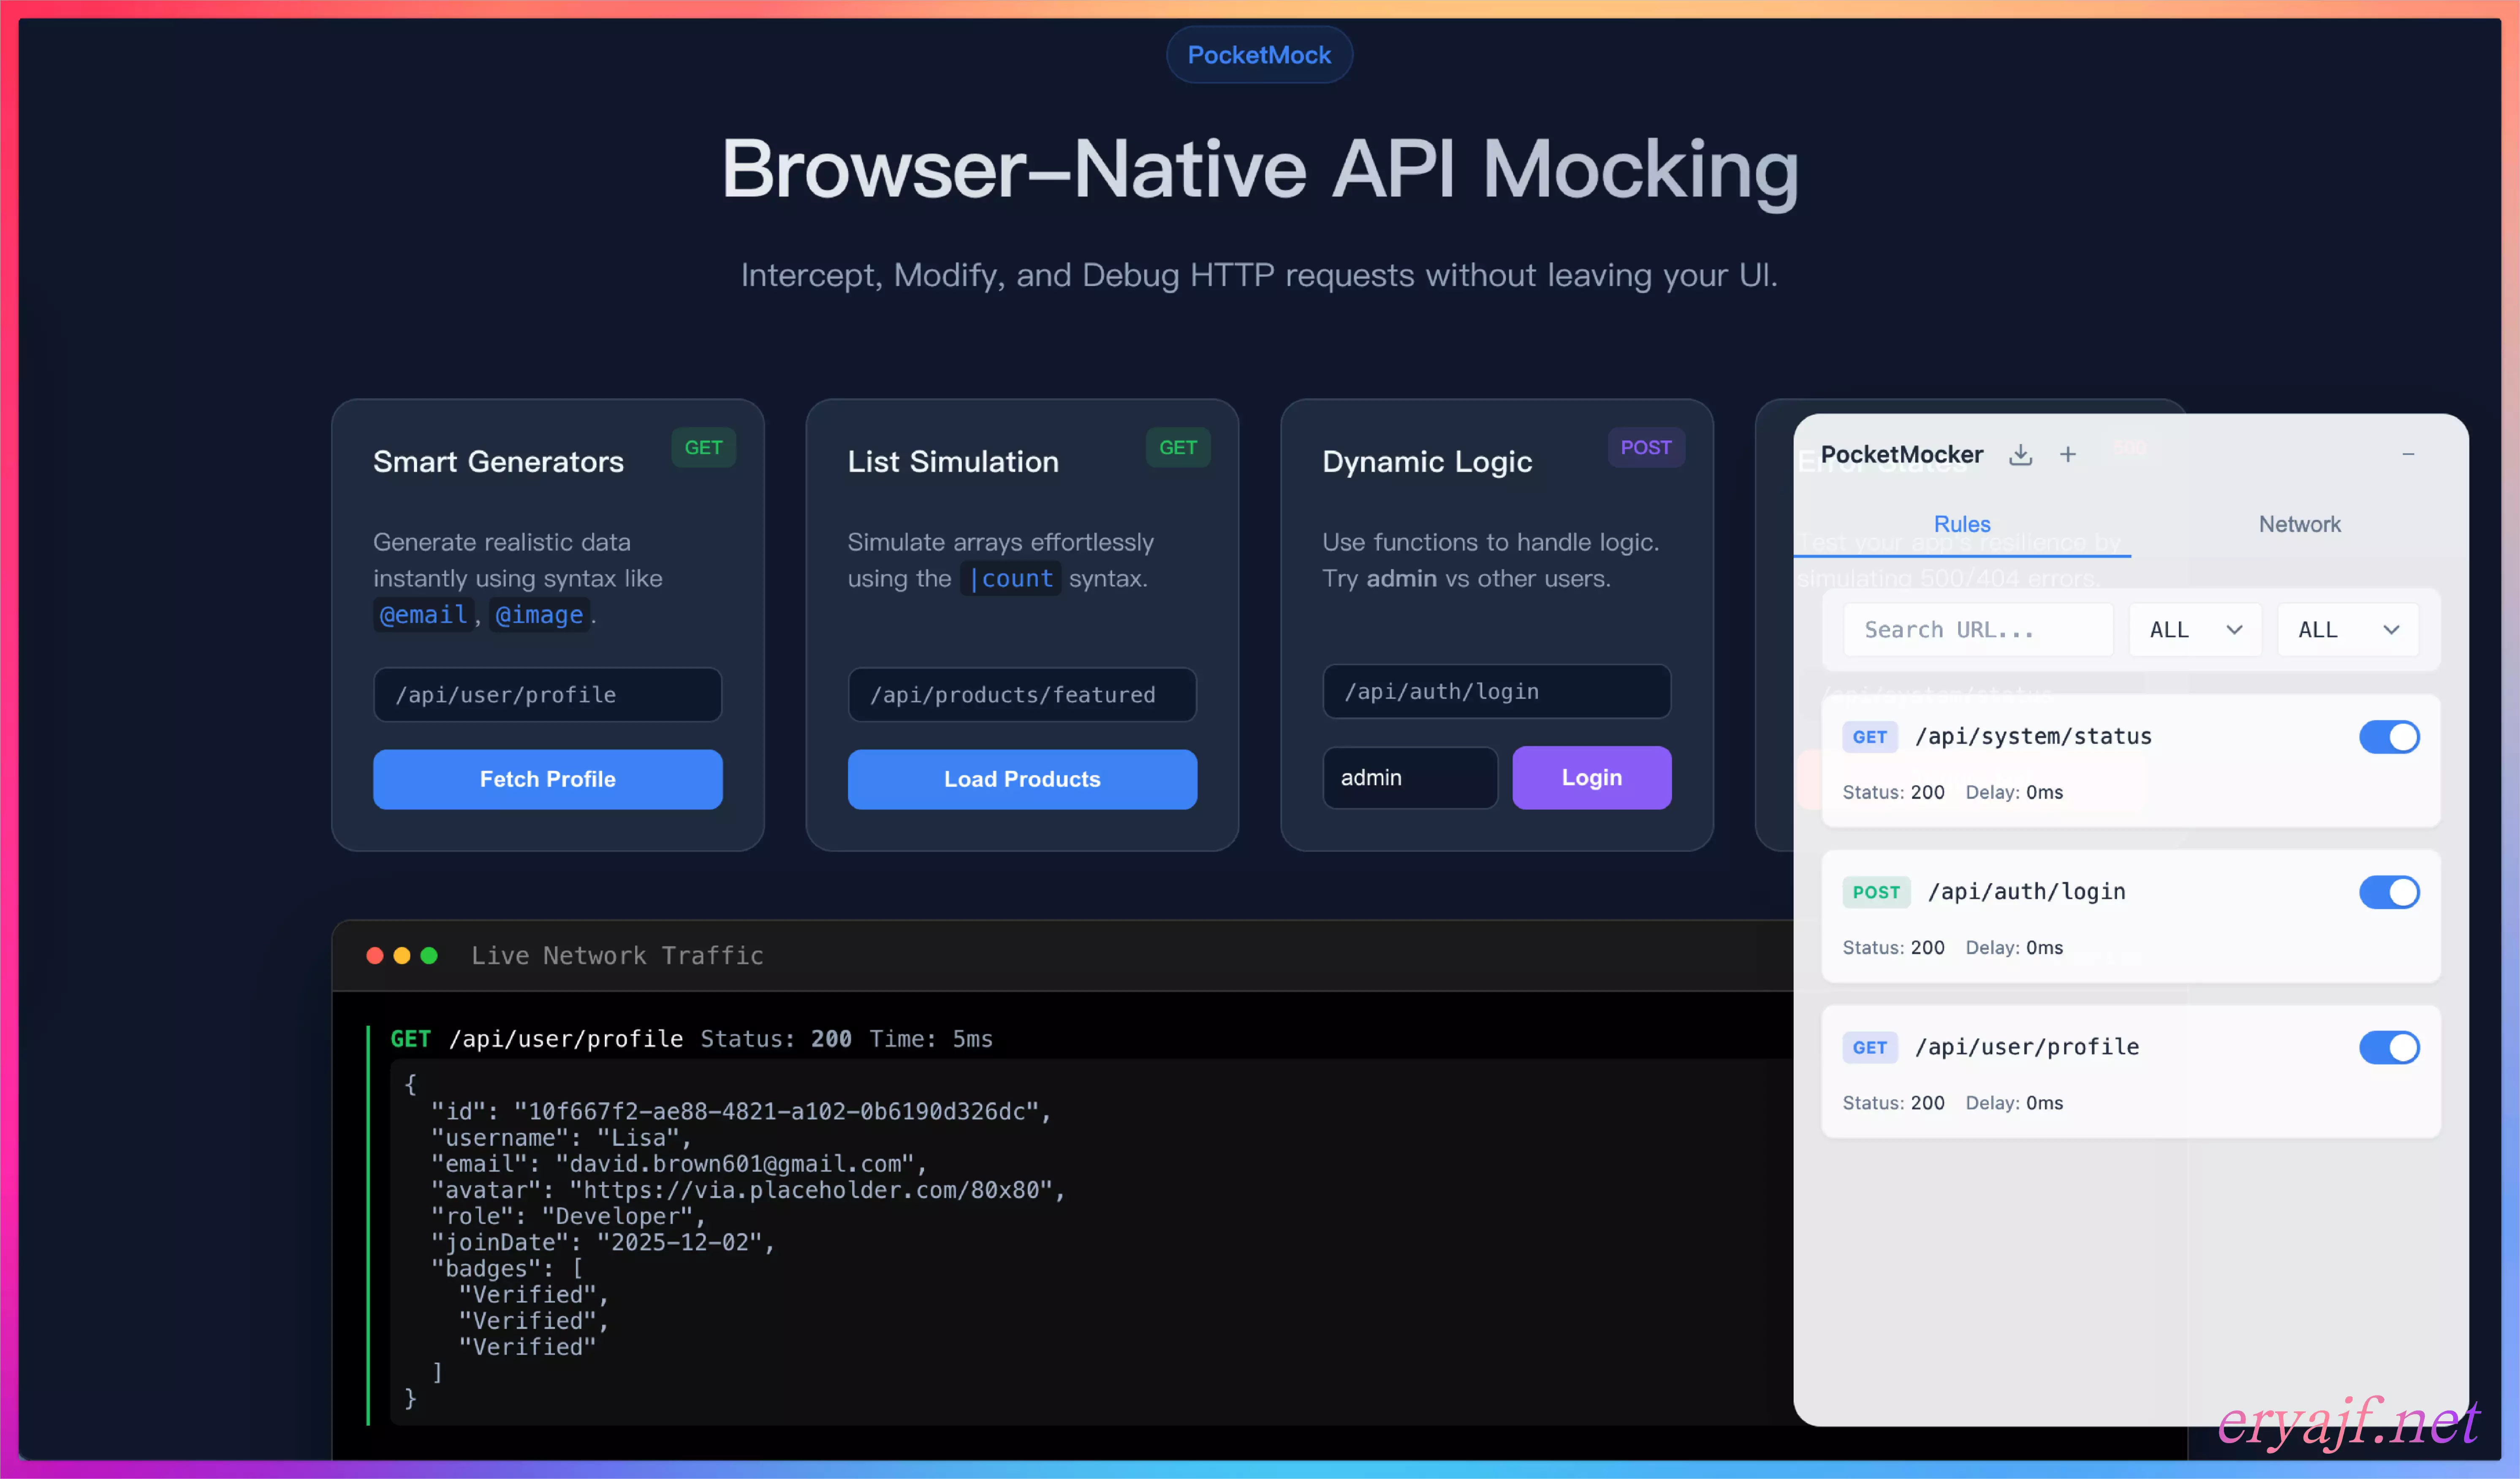Click the import/download icon beside PocketMocker
This screenshot has width=2520, height=1479.
(x=2020, y=455)
